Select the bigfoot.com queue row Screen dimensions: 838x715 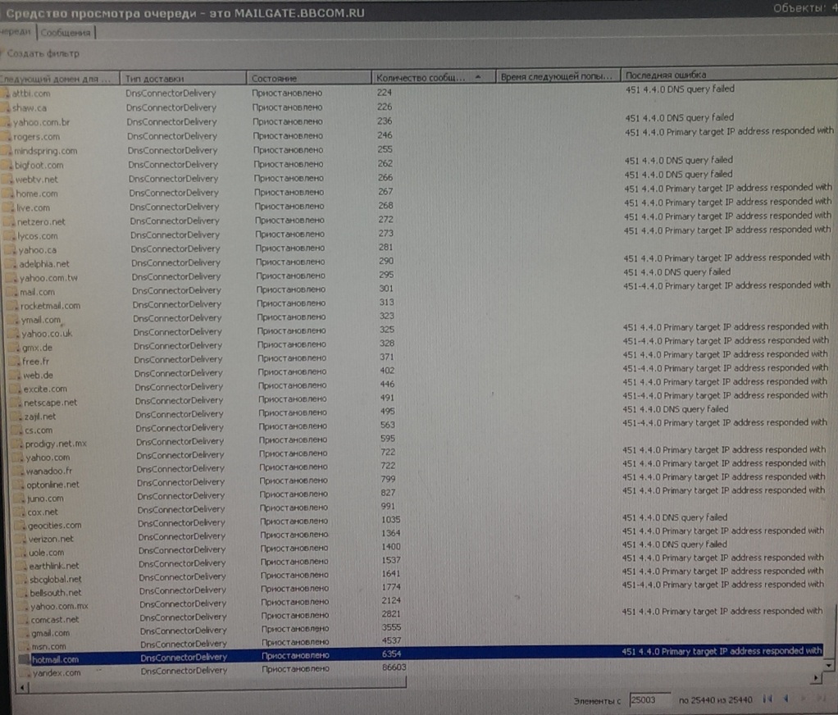417,163
